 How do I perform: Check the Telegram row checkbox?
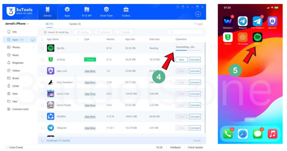(x=43, y=128)
